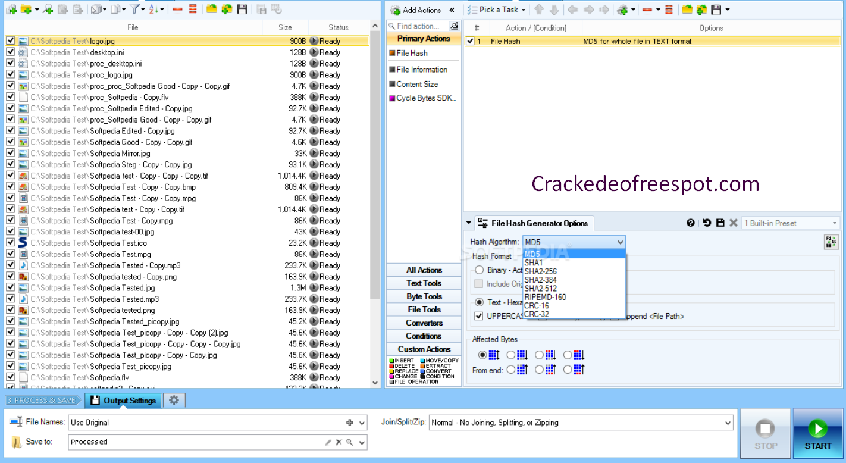Remove selected file using single red minus icon
Screen dimensions: 846x463
click(177, 9)
